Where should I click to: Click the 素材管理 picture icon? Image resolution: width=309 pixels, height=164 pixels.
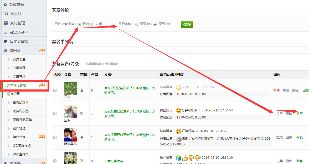pos(6,23)
